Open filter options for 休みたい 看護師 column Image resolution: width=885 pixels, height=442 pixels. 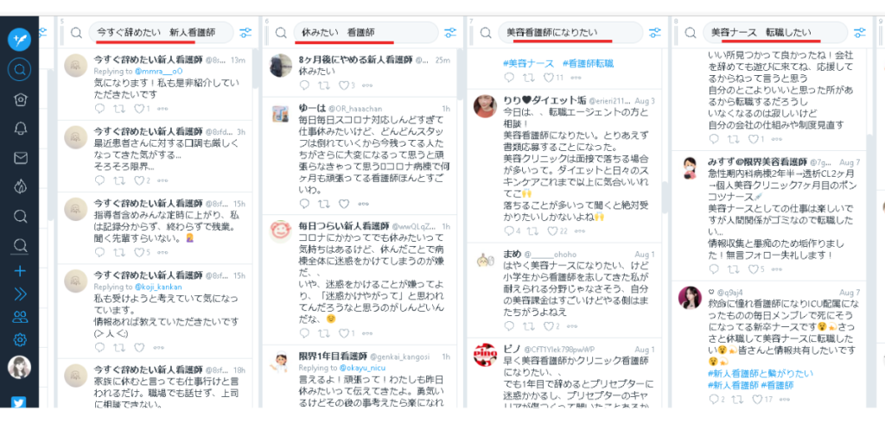tap(449, 33)
